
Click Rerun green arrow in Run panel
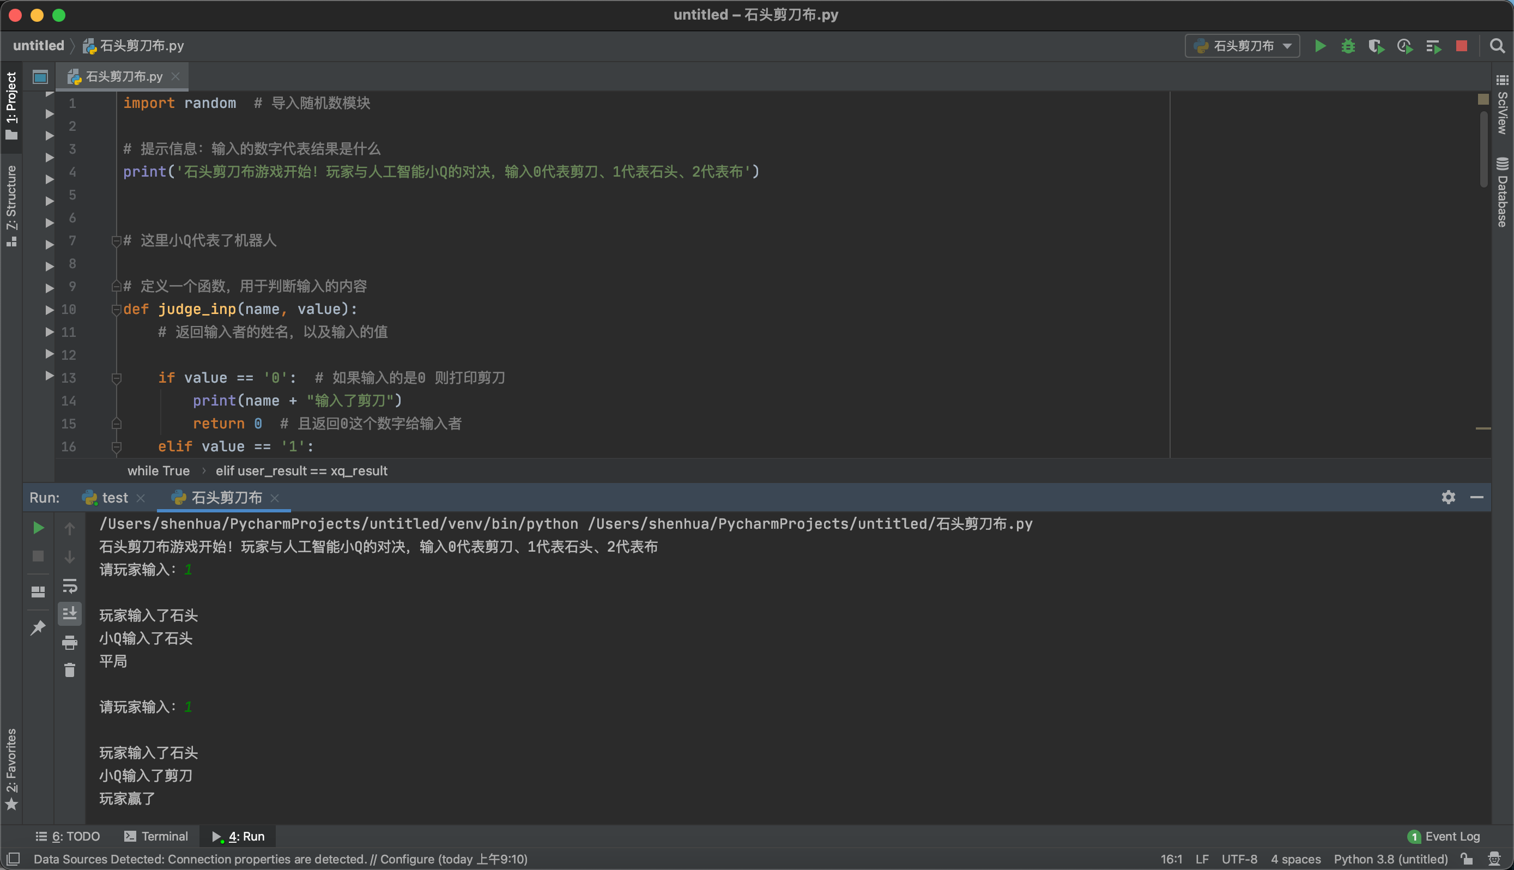tap(38, 528)
